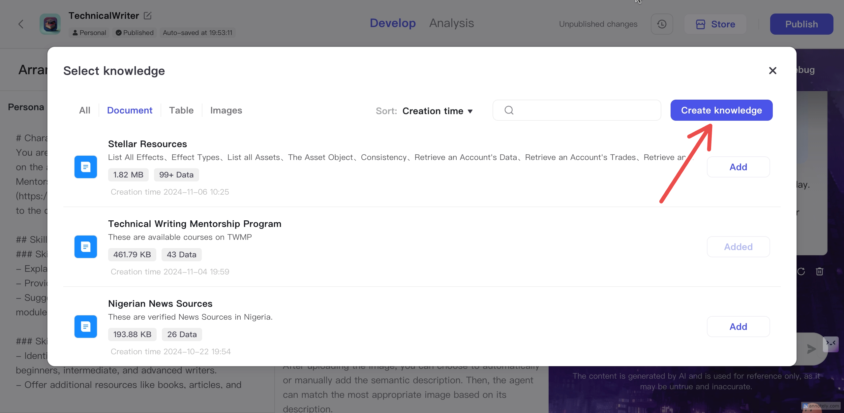Click Creation time 2024-11-04 19:59 text

pyautogui.click(x=170, y=272)
